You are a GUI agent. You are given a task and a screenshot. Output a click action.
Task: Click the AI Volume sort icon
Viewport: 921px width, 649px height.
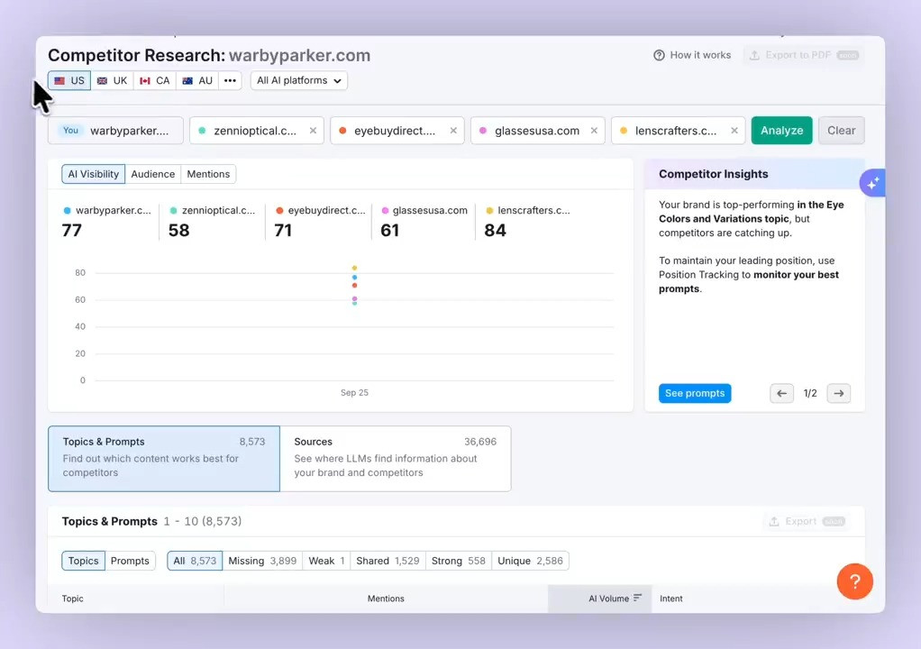point(637,598)
